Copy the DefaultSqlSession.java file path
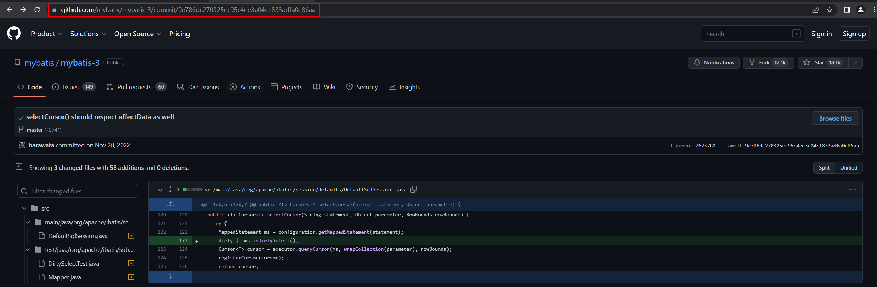 414,189
